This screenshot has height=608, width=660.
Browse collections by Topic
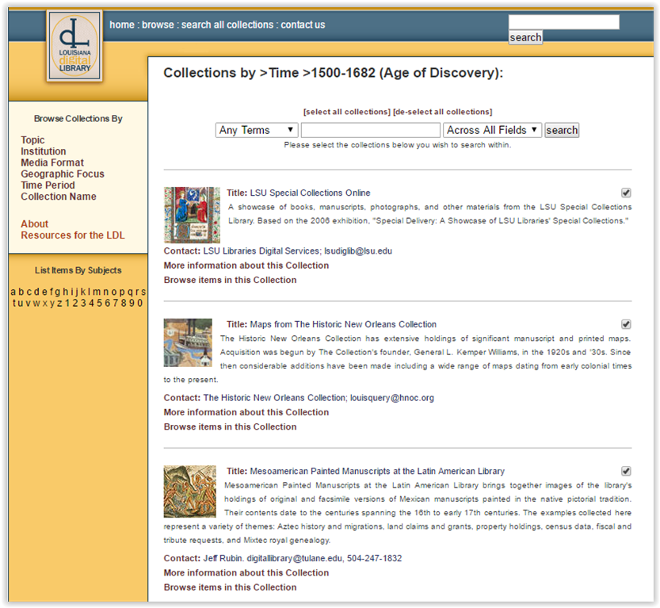(32, 140)
